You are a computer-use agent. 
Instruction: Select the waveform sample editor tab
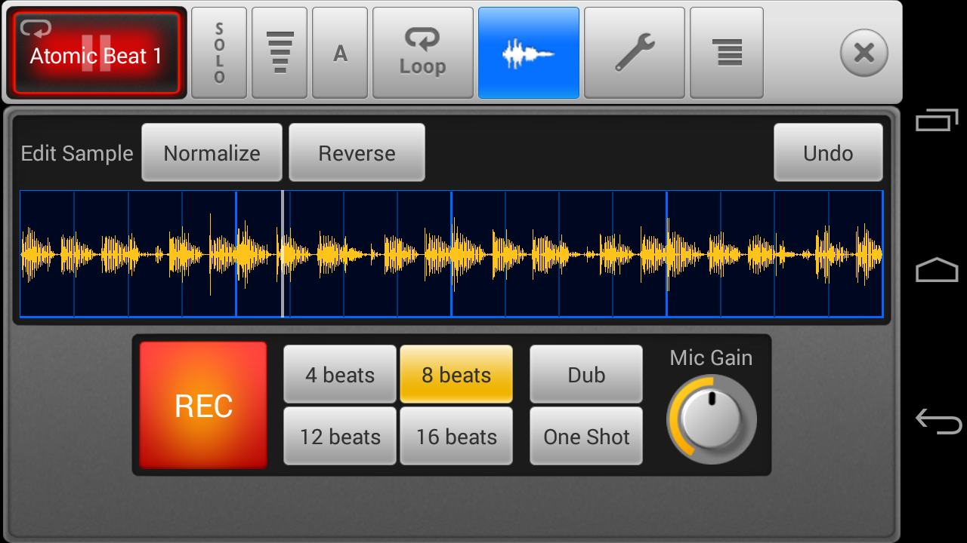529,53
